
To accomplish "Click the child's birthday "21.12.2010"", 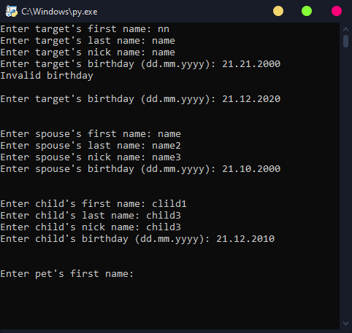I will [245, 239].
